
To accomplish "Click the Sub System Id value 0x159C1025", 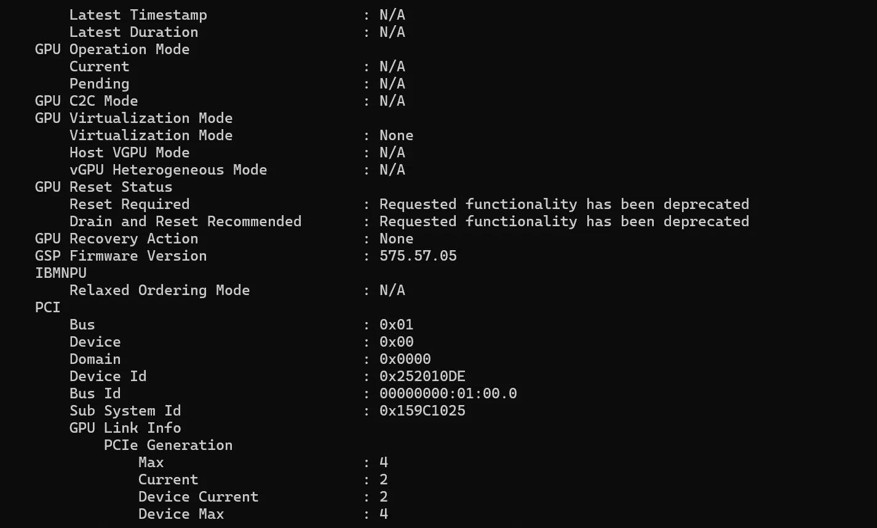I will [x=423, y=411].
